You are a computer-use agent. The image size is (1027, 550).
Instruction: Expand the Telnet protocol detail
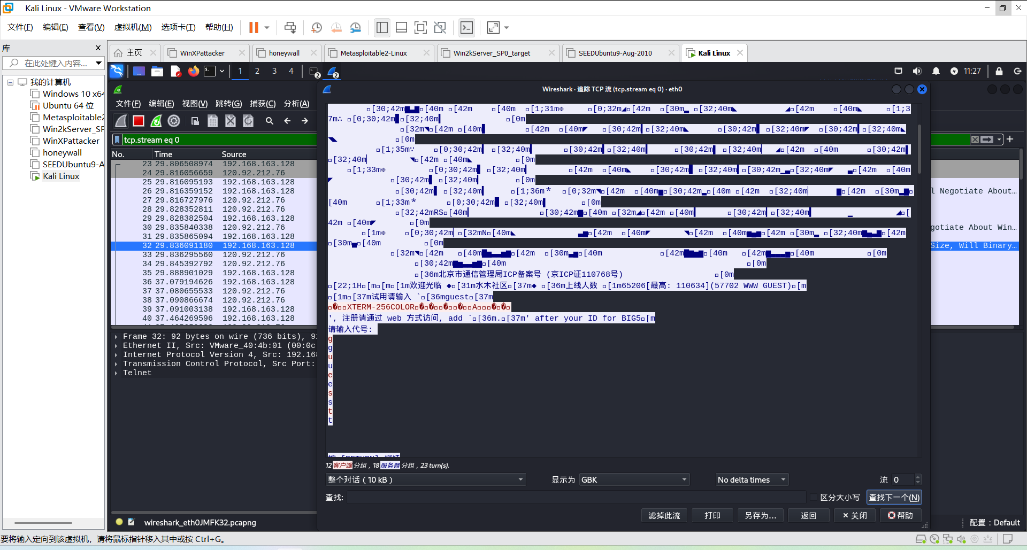point(116,373)
